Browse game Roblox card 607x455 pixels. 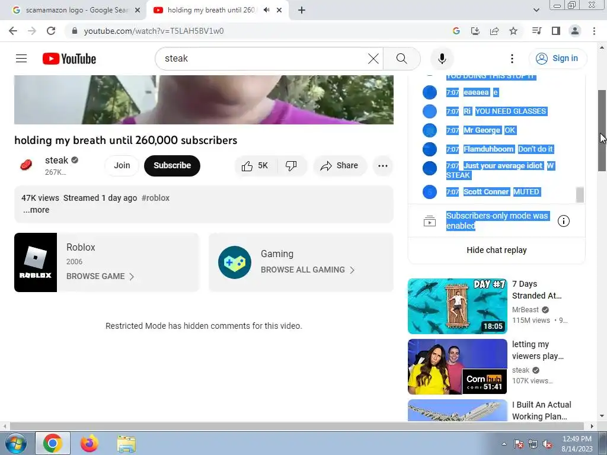pyautogui.click(x=100, y=276)
